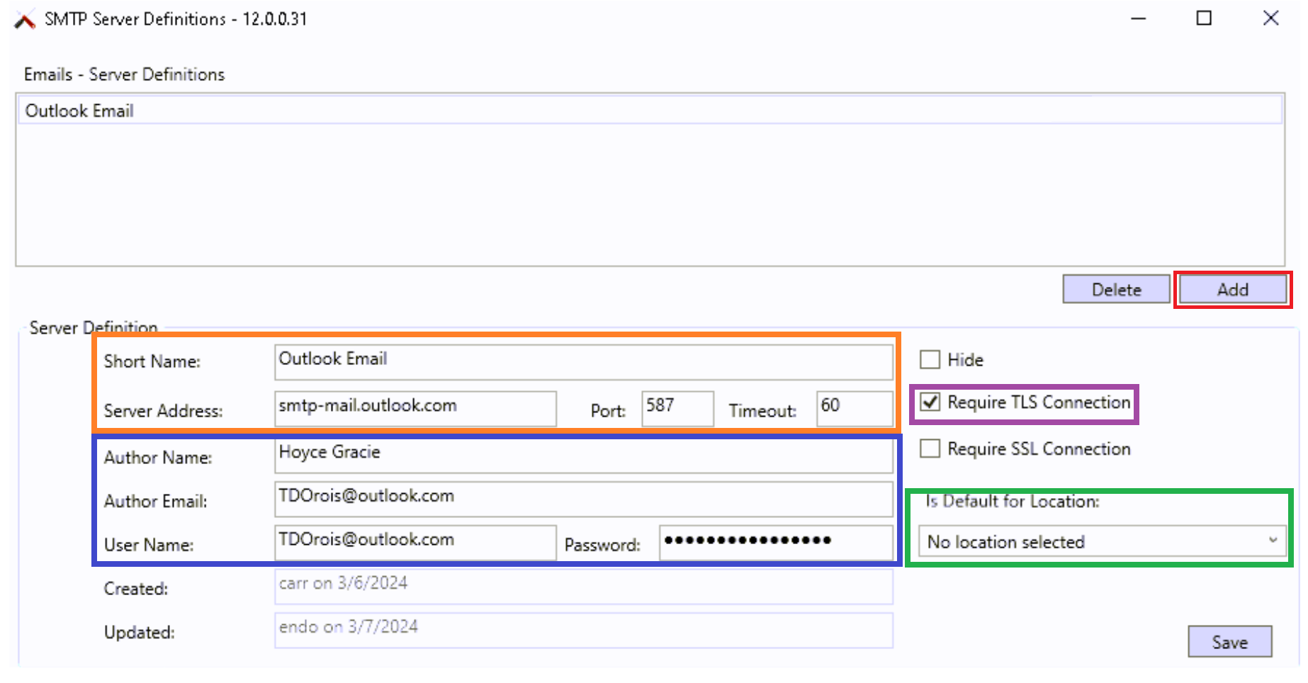
Task: Click the dropdown arrow beside No location selected
Action: [1273, 541]
